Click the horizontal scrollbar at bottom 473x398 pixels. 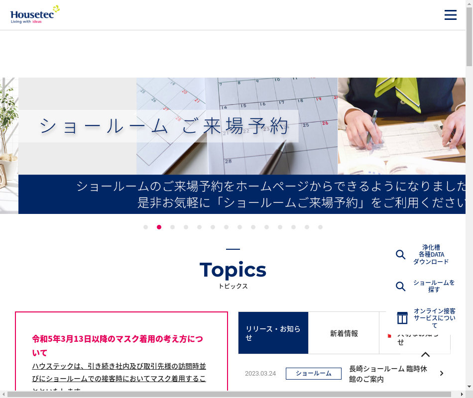tap(234, 394)
